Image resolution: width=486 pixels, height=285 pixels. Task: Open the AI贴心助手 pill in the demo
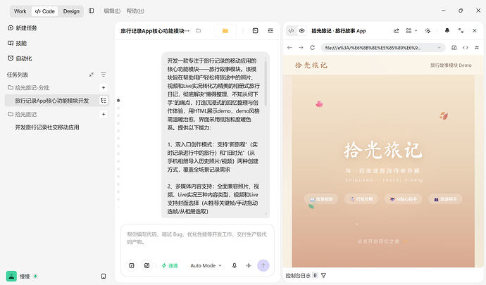pos(404,199)
